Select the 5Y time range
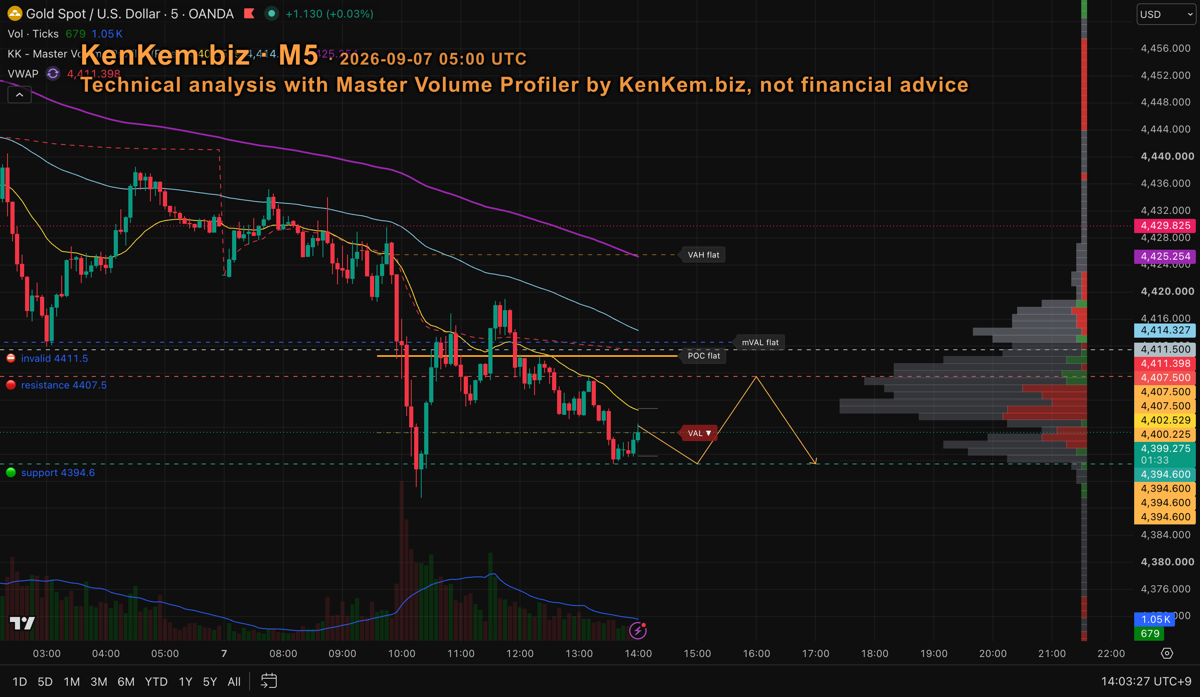 (x=210, y=682)
